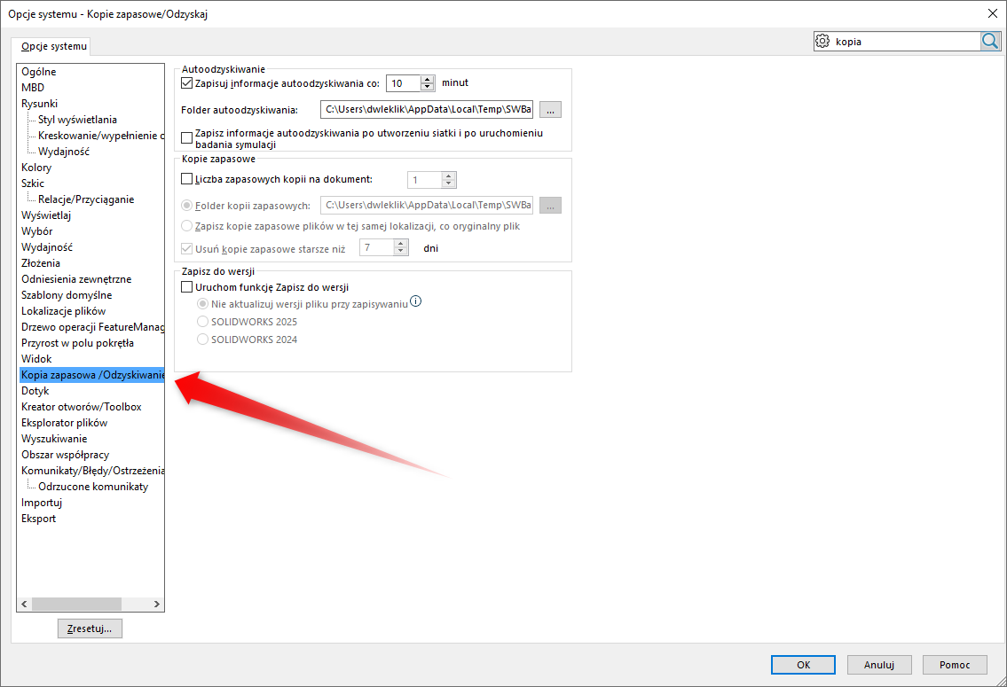Click Anuluj to cancel the dialog

click(x=879, y=665)
